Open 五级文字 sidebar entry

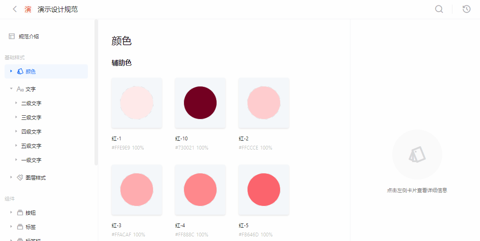point(31,146)
